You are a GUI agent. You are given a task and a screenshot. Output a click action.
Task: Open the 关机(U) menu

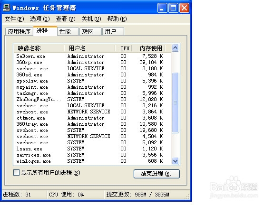tap(91, 19)
